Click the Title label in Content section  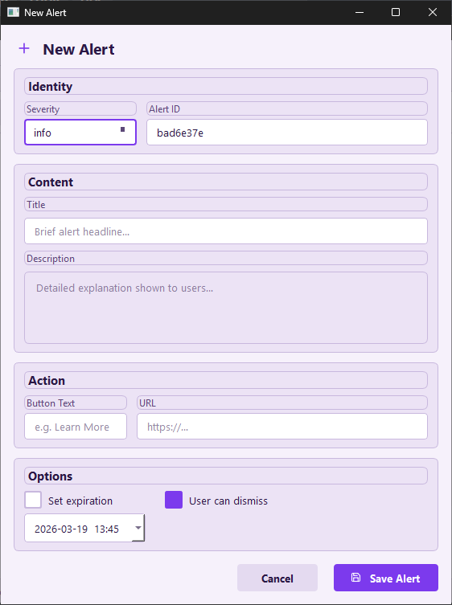click(226, 204)
